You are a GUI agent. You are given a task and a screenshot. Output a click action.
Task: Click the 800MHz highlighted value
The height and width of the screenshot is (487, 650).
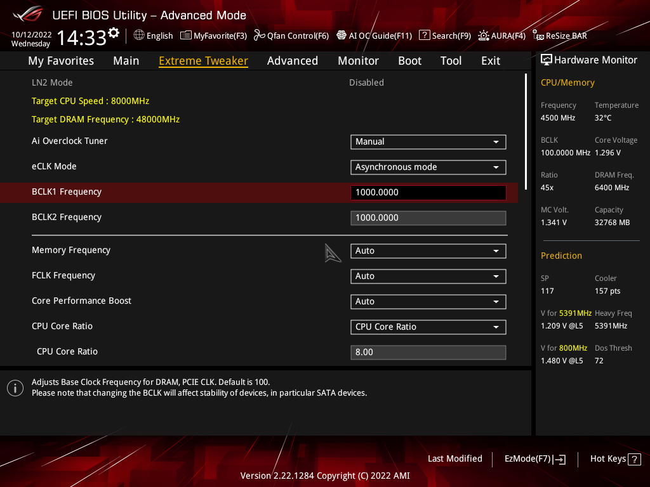573,348
